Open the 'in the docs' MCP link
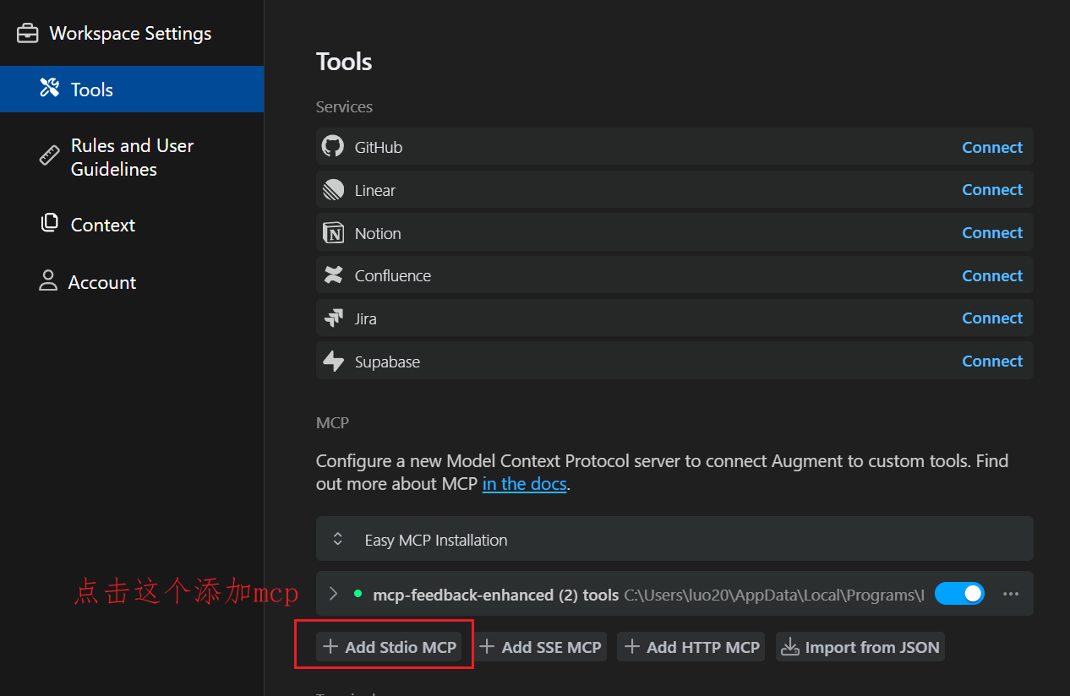Screen dimensions: 1070x696 tap(524, 484)
